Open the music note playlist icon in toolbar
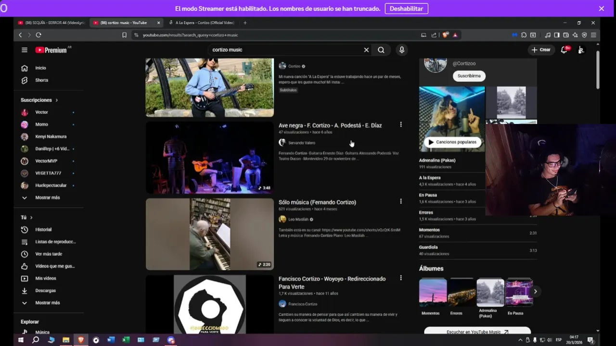This screenshot has height=346, width=616. [x=548, y=35]
